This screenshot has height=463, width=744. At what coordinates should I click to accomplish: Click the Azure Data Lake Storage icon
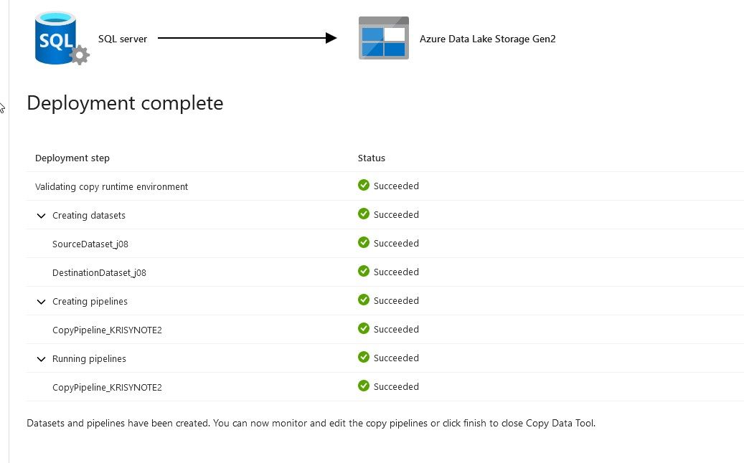(x=383, y=38)
